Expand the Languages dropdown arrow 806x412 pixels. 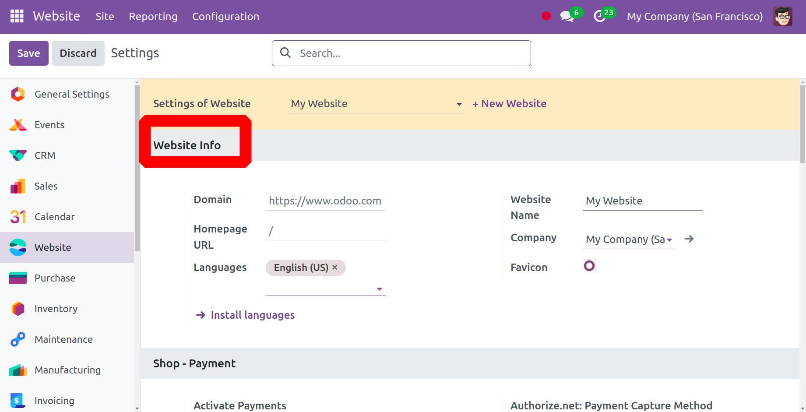point(380,289)
